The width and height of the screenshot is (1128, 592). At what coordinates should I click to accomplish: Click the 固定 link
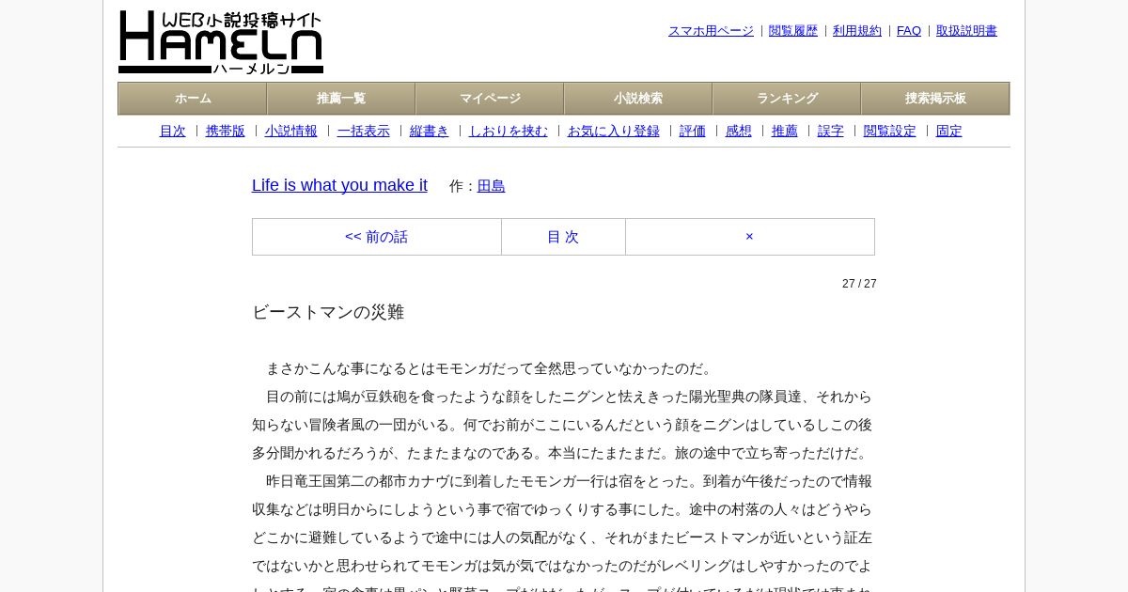point(949,132)
